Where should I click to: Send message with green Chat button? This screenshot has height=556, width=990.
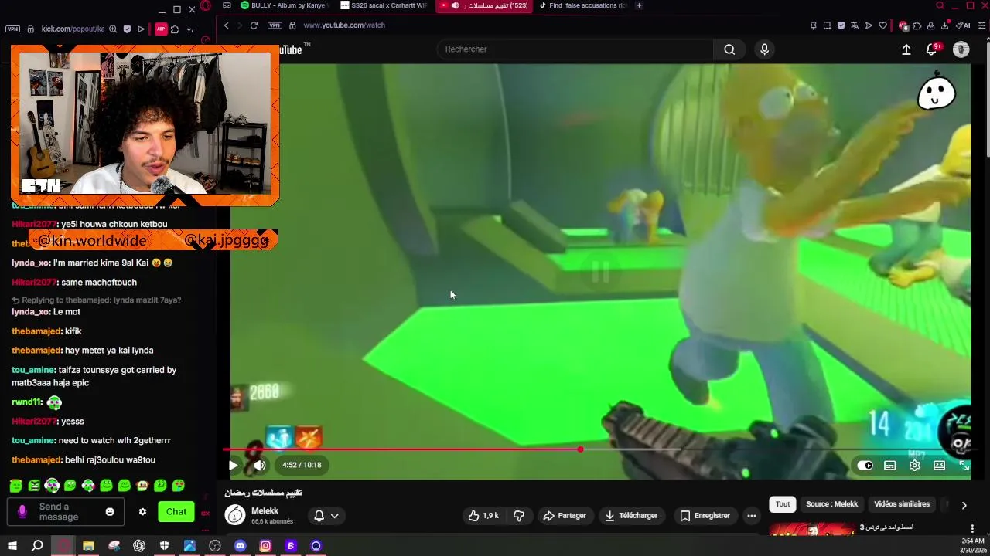pos(176,511)
